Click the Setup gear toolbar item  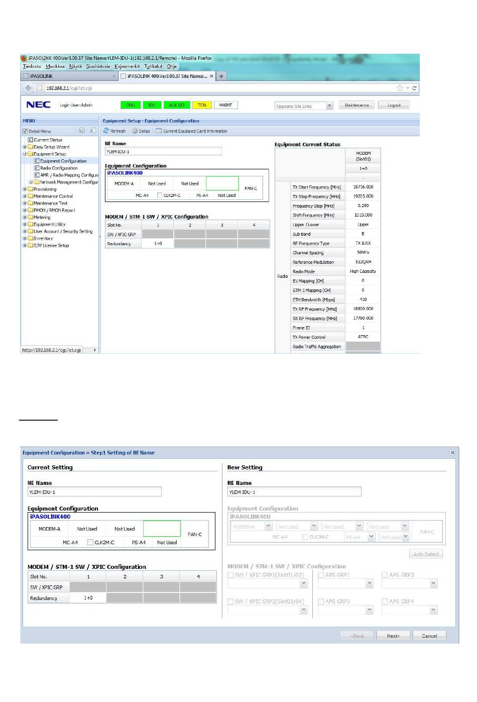point(141,131)
